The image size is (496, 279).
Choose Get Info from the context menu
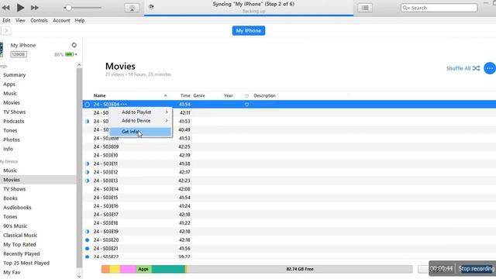coord(141,132)
